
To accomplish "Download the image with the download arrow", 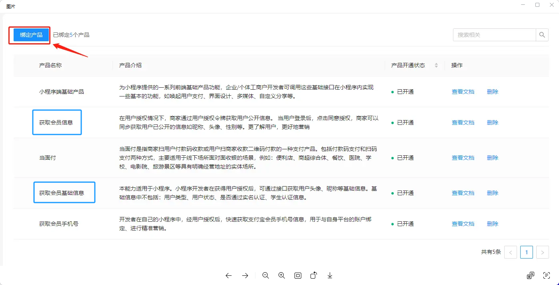I will pyautogui.click(x=330, y=275).
